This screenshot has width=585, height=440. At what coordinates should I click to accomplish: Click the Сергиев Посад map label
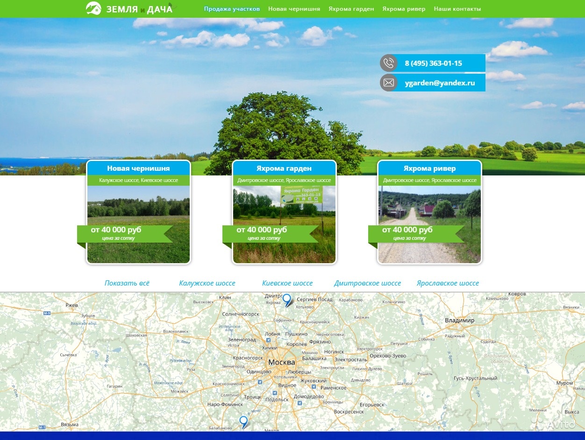coord(314,300)
